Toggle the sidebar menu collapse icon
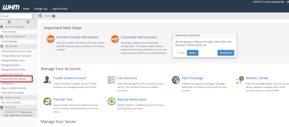Viewport: 289px width, 127px height. pyautogui.click(x=40, y=16)
